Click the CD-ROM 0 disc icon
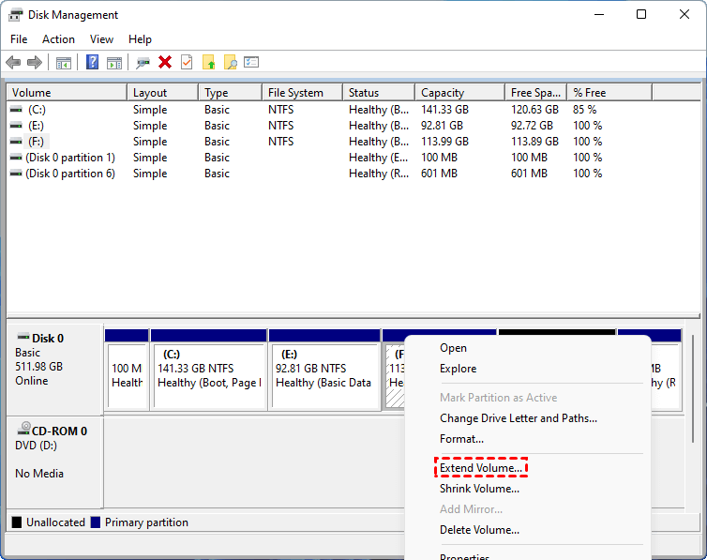The height and width of the screenshot is (560, 707). click(x=23, y=429)
